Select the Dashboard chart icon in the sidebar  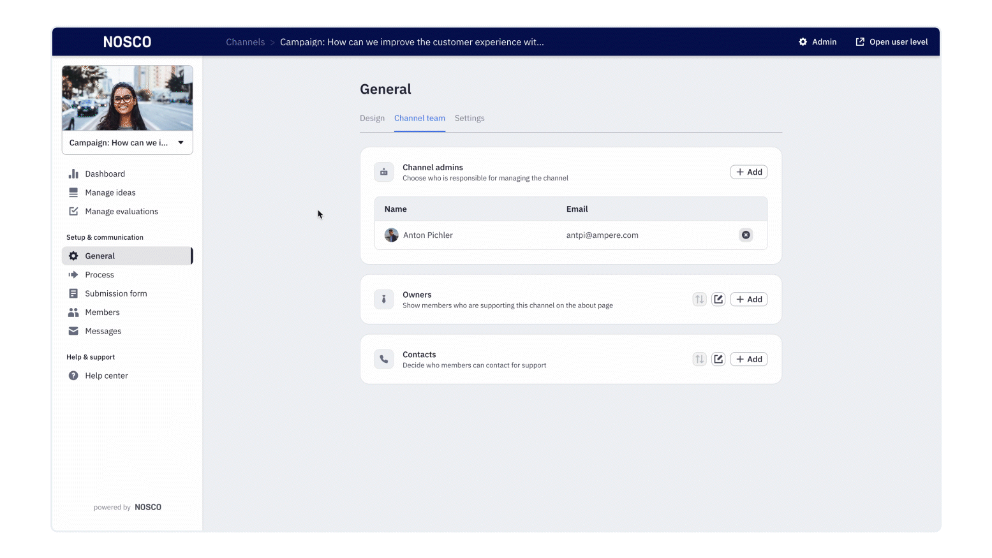pos(75,173)
